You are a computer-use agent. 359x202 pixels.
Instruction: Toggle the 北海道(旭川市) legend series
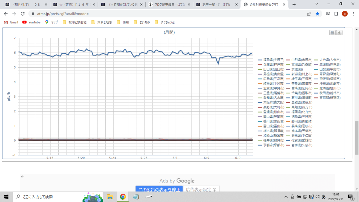[327, 88]
